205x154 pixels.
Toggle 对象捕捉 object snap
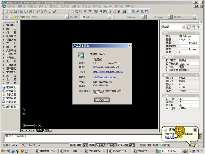tap(101, 145)
